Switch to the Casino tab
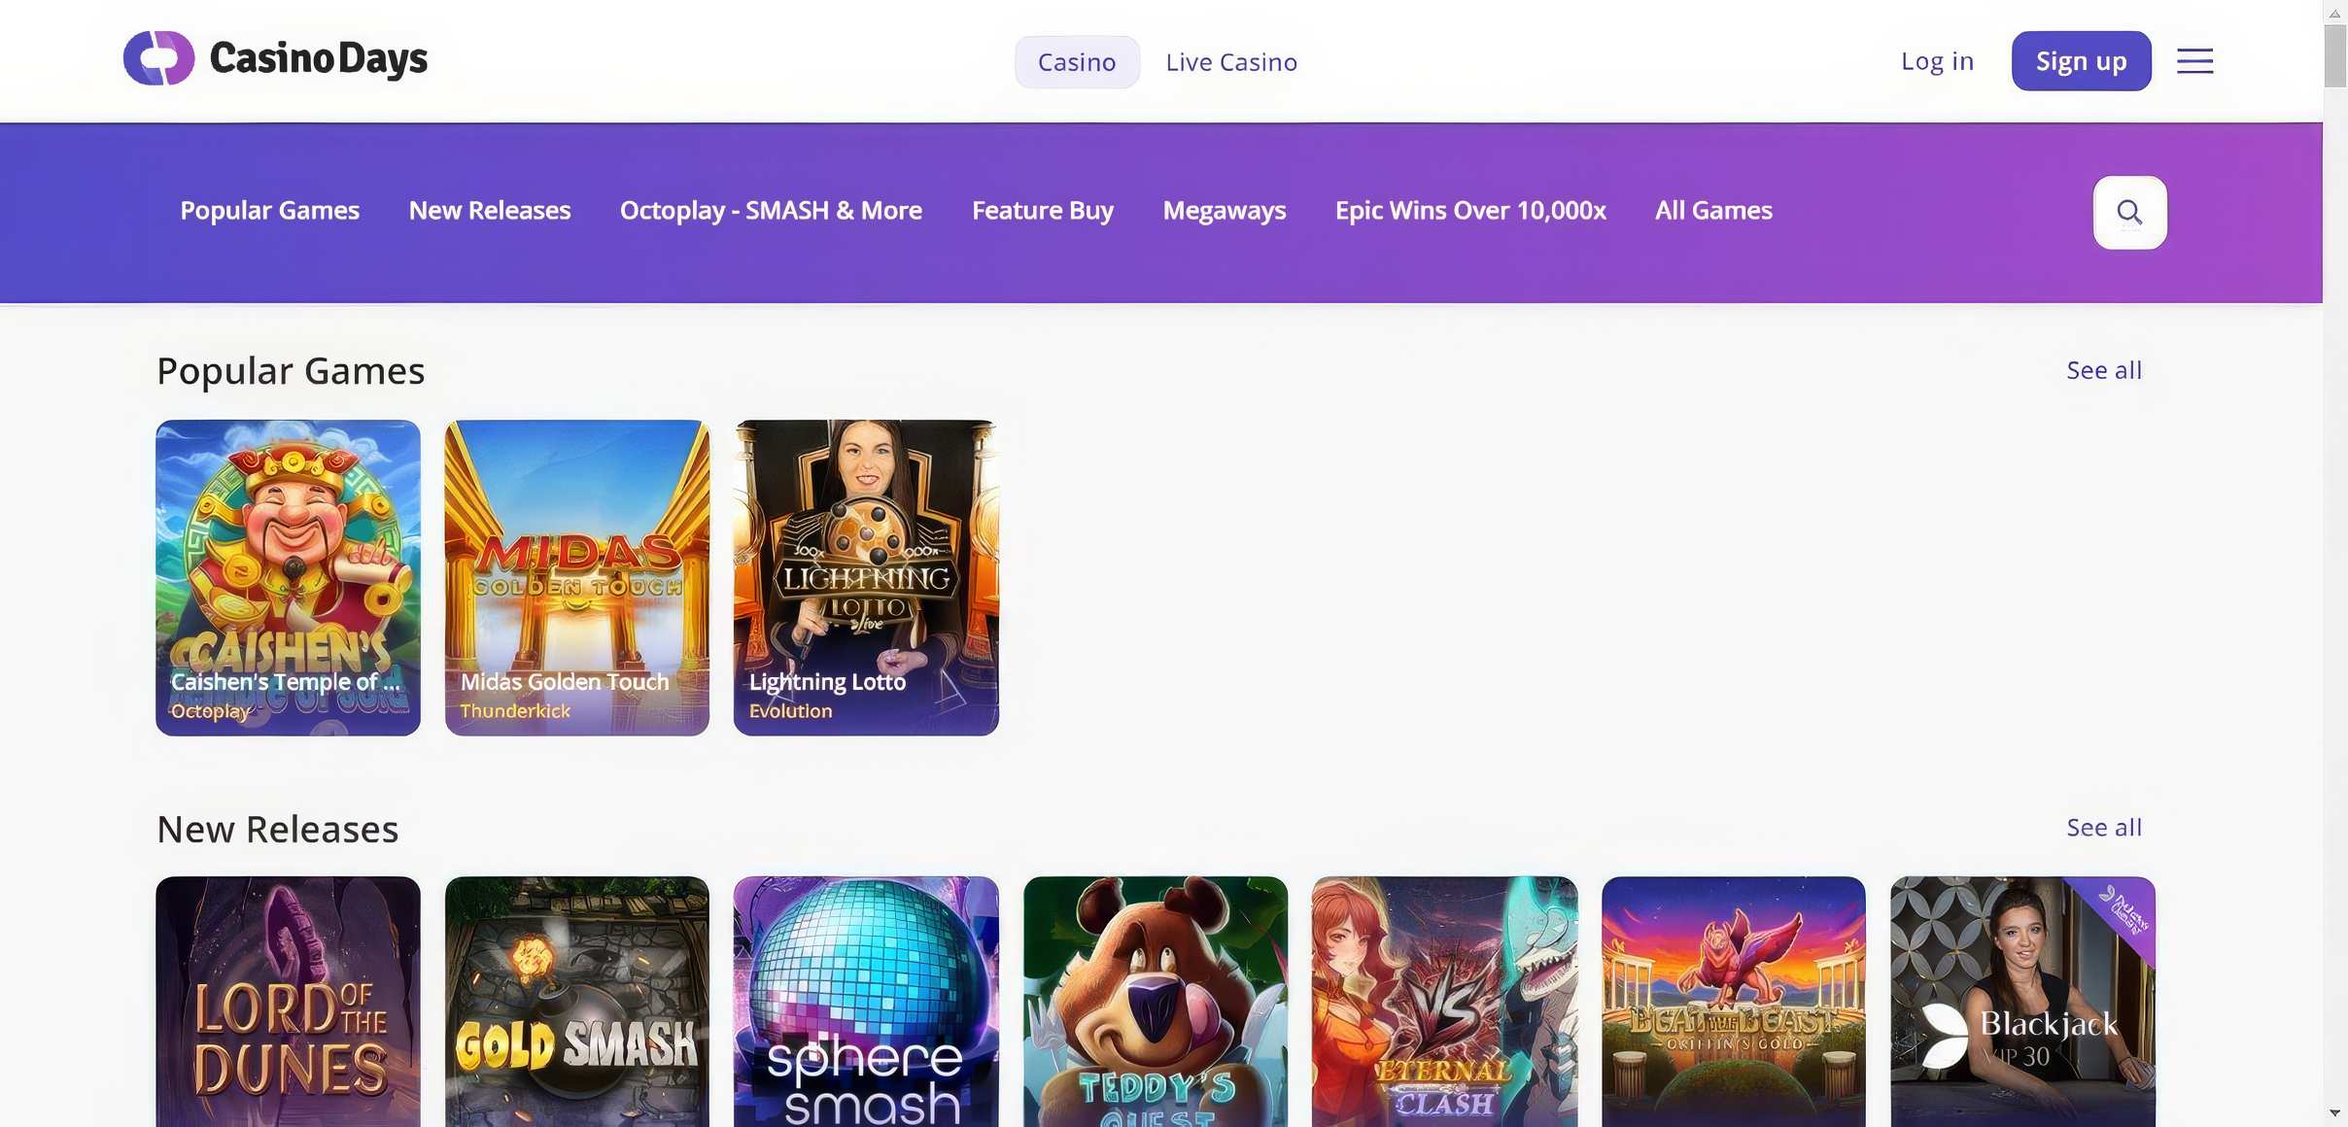 (x=1076, y=62)
